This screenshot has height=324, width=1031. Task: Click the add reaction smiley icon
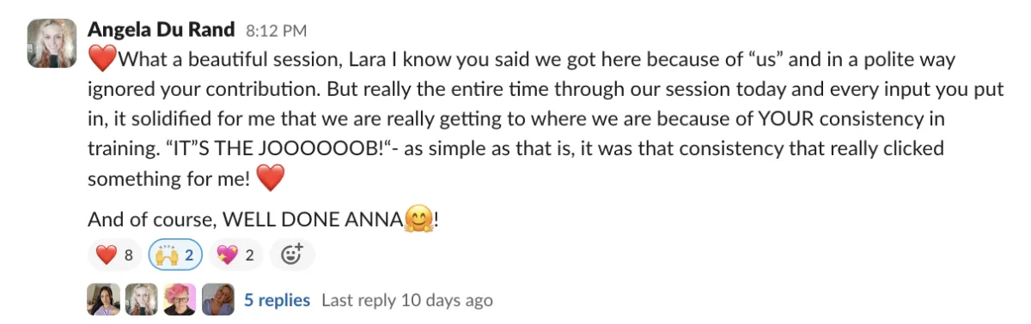(x=292, y=254)
